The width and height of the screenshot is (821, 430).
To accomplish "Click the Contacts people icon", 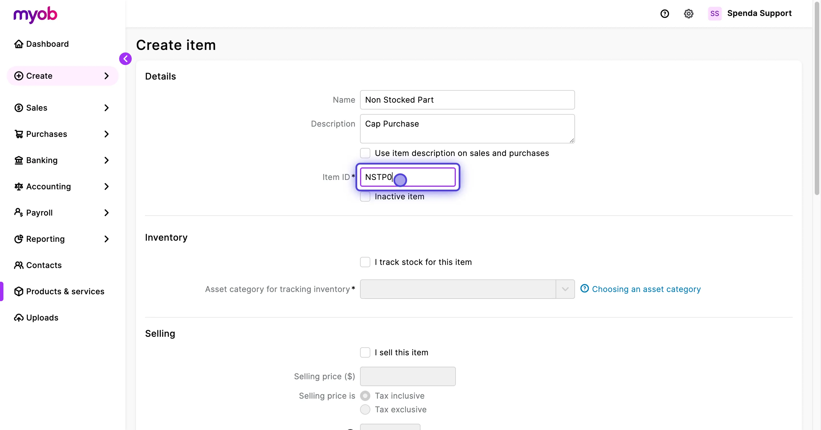I will tap(19, 265).
